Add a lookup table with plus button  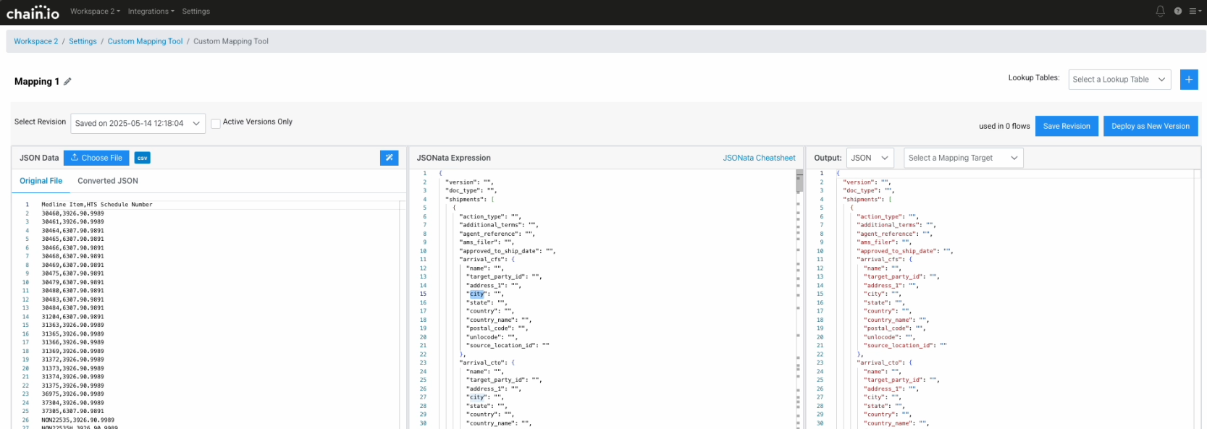coord(1189,80)
